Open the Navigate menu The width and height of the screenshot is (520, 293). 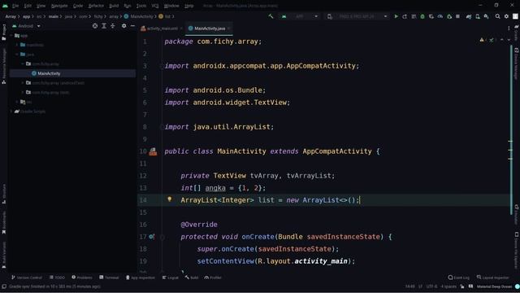tap(59, 6)
